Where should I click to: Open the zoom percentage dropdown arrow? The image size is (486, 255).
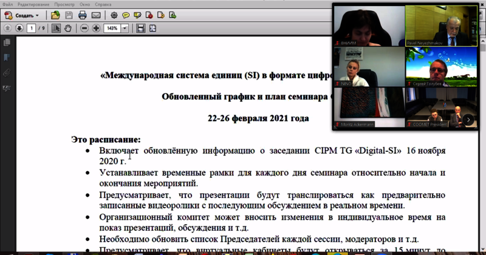[x=125, y=28]
